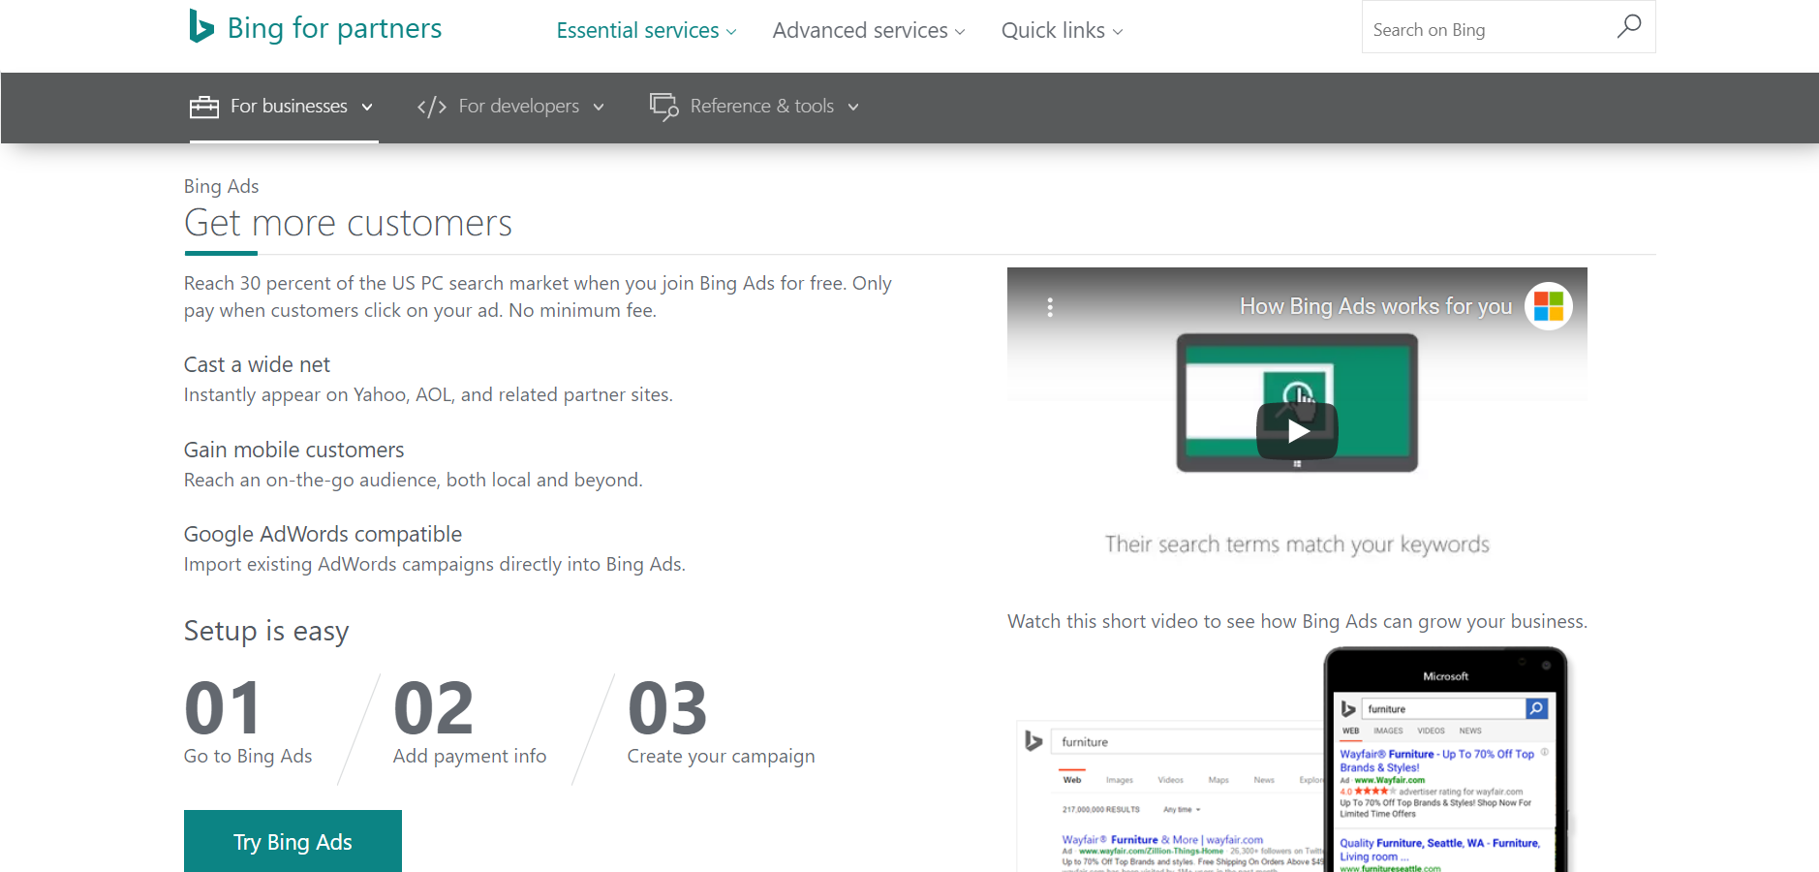This screenshot has height=872, width=1819.
Task: Expand For businesses chevron arrow
Action: [367, 108]
